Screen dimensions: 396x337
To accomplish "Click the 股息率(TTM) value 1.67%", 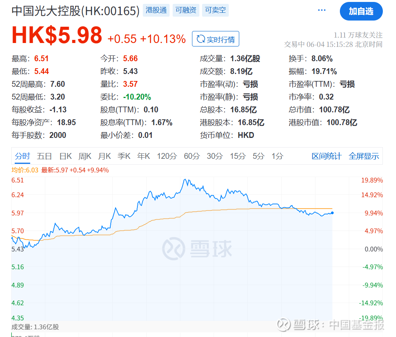I will [162, 123].
